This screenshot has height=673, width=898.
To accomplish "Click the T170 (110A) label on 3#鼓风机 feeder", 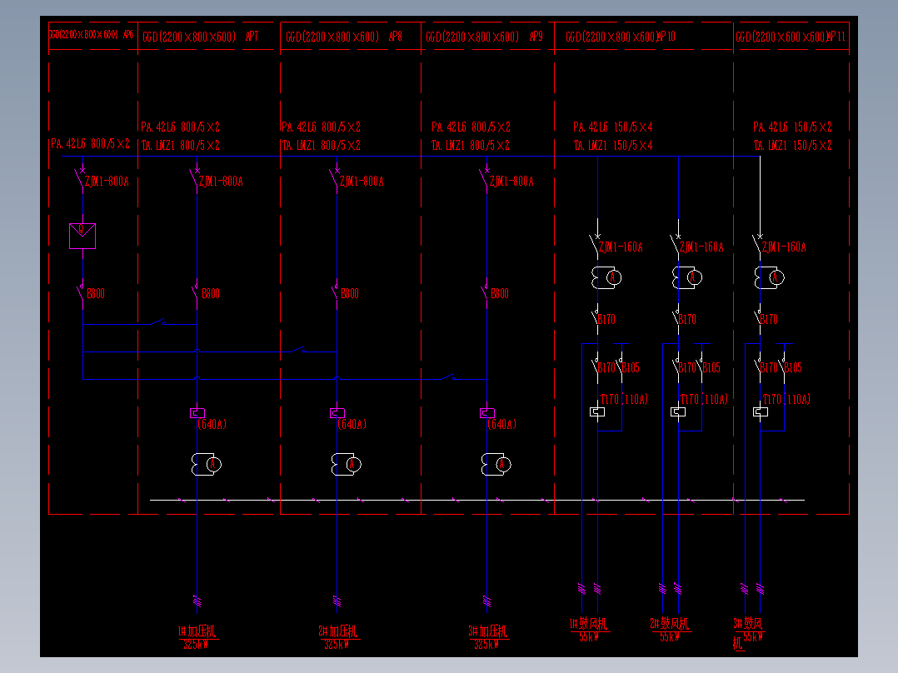I will click(786, 399).
